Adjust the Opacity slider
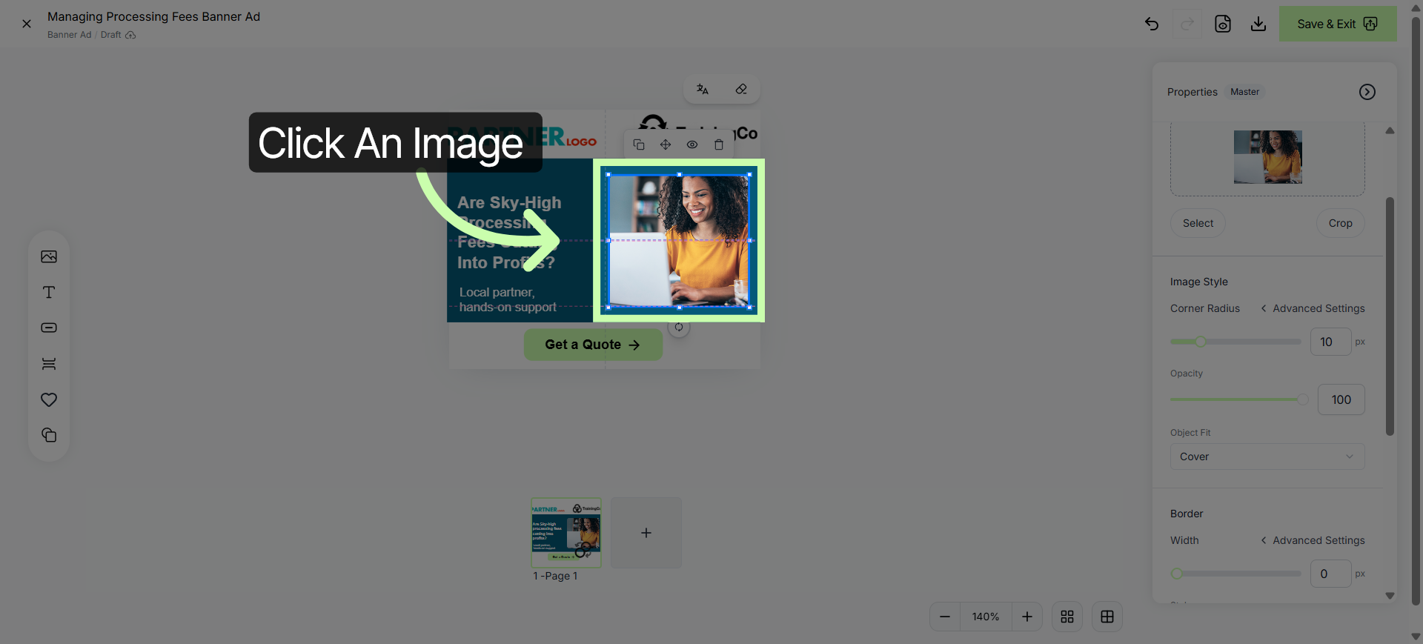 pyautogui.click(x=1239, y=399)
